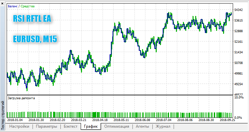The width and height of the screenshot is (249, 132).
Task: Click the EURUSD, M15 caption
Action: coord(35,39)
